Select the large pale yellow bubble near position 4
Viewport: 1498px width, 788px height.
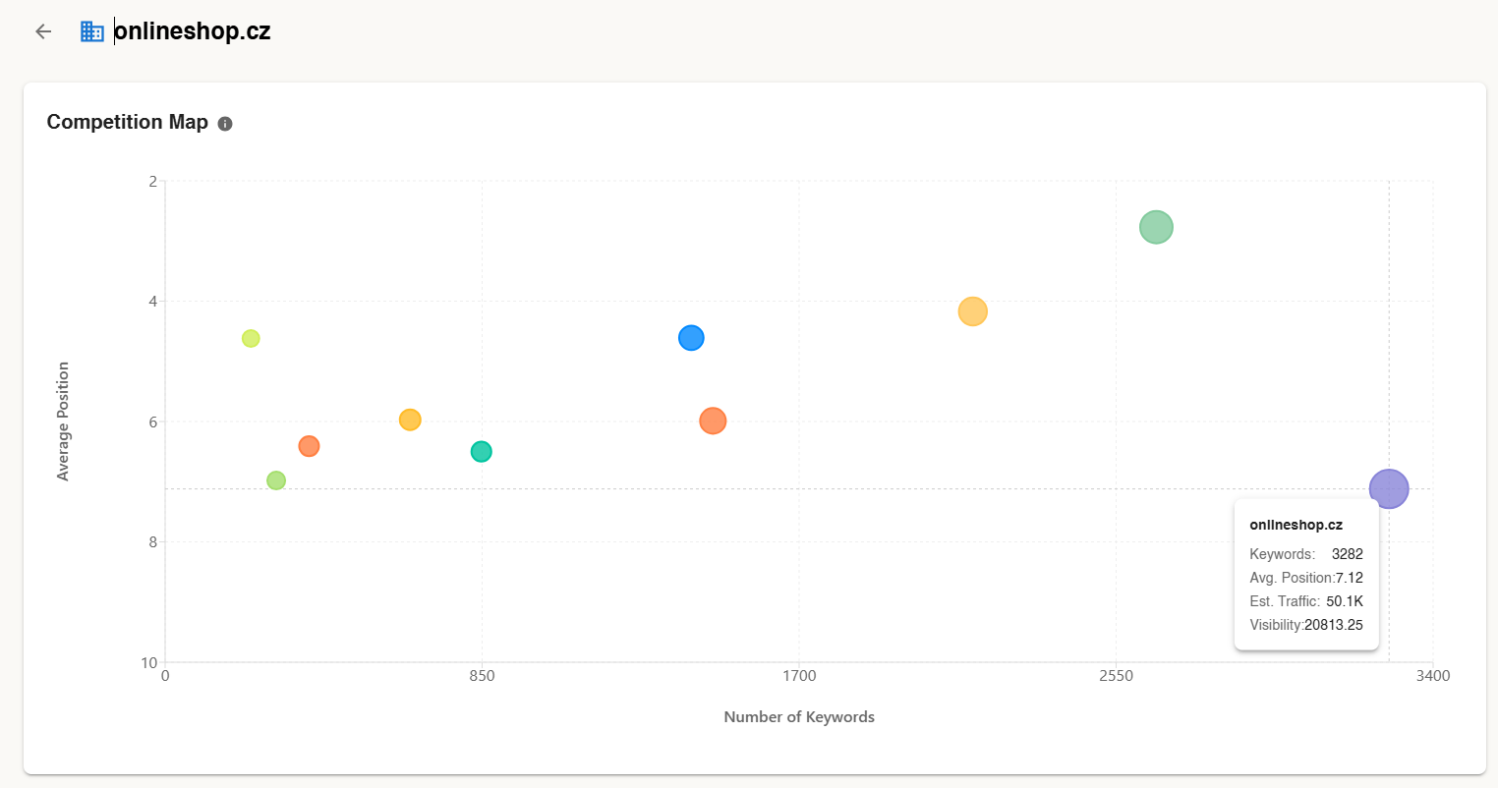[972, 311]
